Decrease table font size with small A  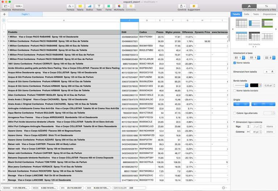point(266,72)
